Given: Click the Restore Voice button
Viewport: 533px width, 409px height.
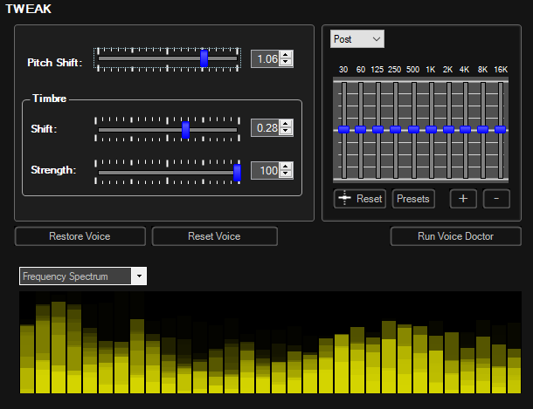Looking at the screenshot, I should coord(80,236).
